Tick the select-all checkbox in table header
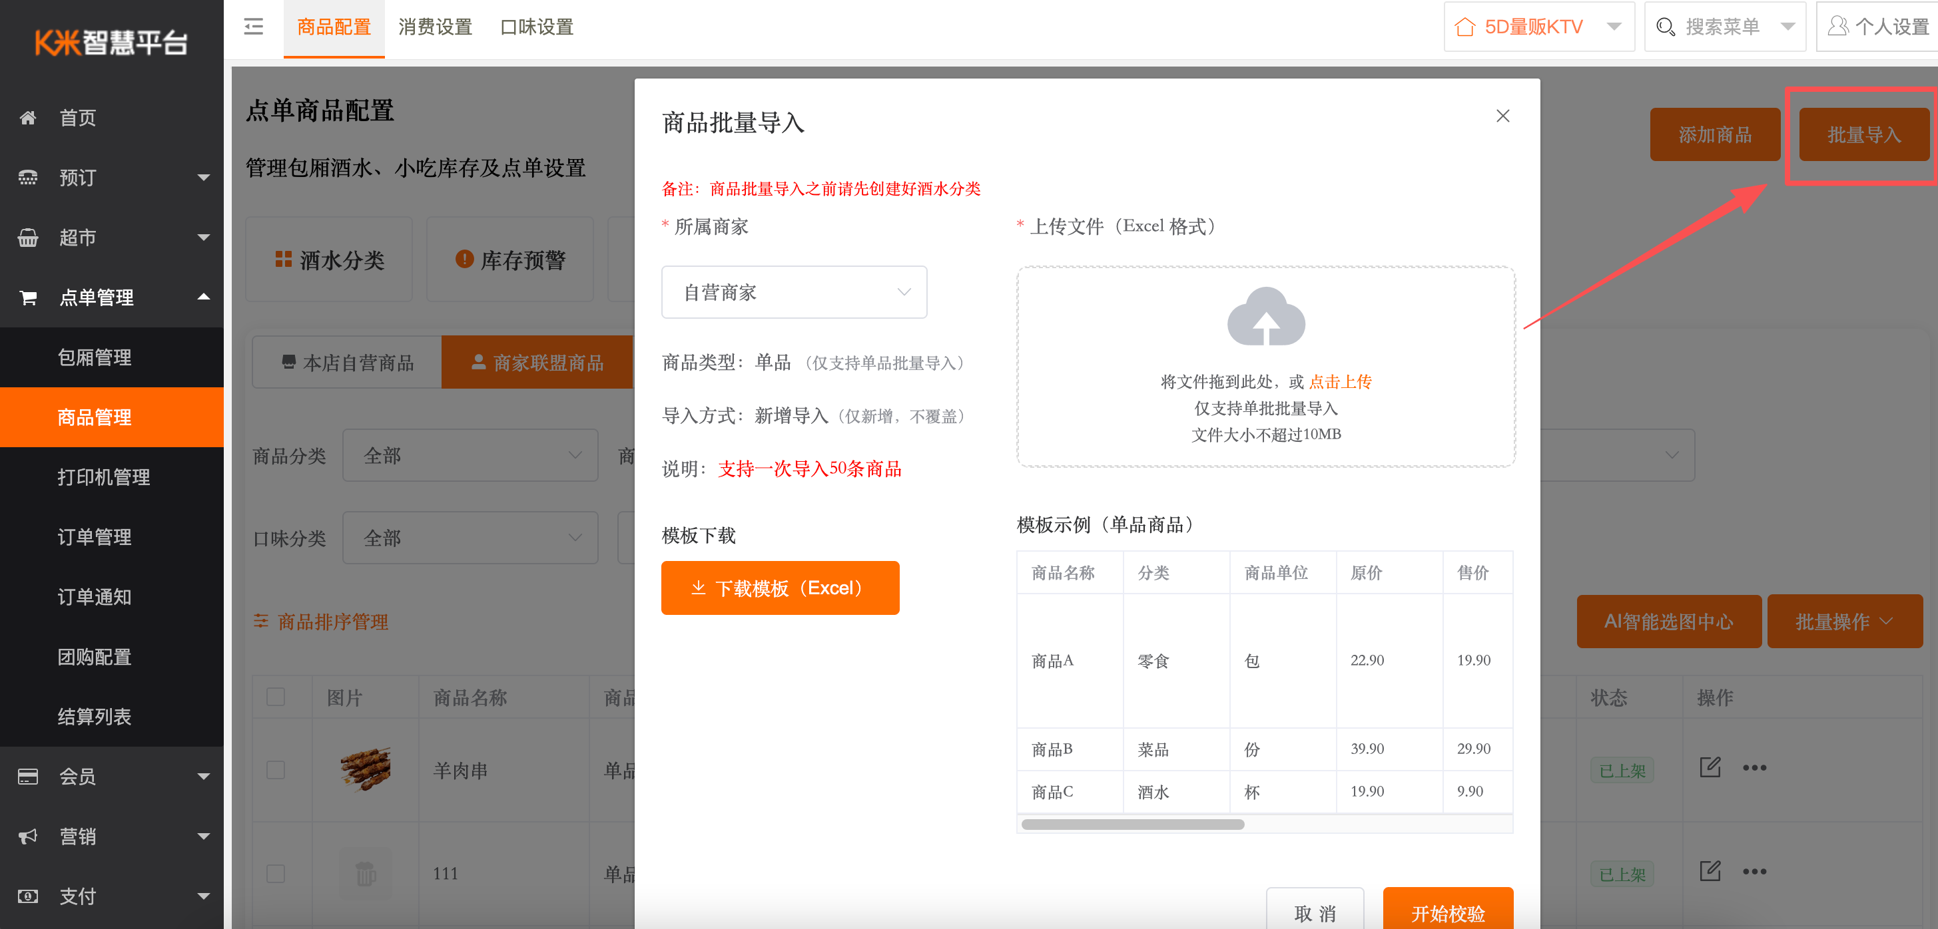This screenshot has width=1938, height=929. (276, 697)
